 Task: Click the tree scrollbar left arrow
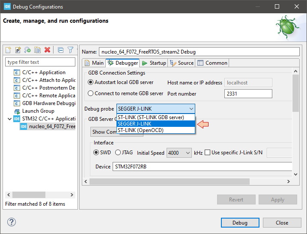tap(9, 195)
